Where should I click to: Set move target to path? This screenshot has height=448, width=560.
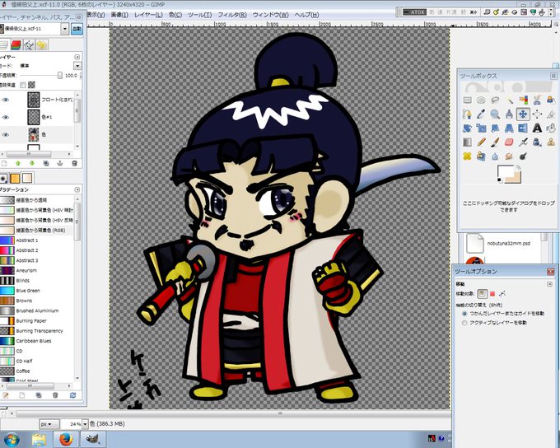pyautogui.click(x=502, y=294)
